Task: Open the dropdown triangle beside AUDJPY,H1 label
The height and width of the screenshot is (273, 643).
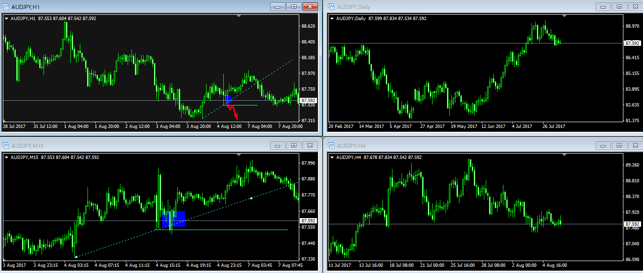Action: (x=7, y=19)
